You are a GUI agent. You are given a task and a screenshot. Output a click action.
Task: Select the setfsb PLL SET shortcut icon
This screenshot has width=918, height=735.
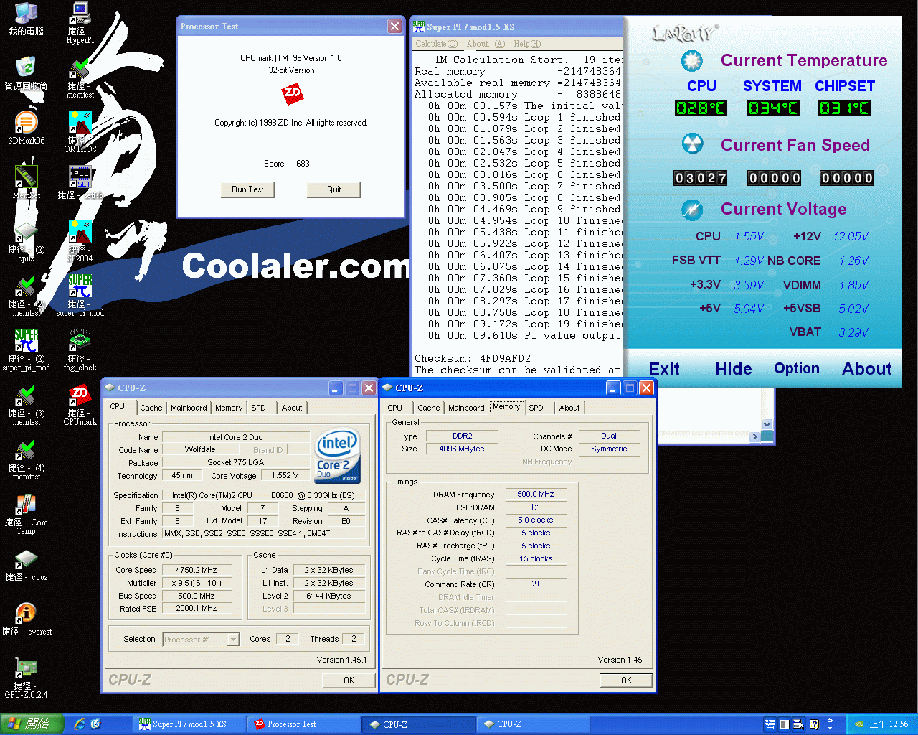click(80, 177)
